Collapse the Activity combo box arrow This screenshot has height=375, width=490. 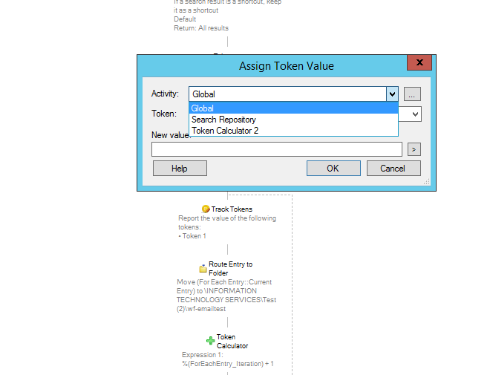coord(392,94)
